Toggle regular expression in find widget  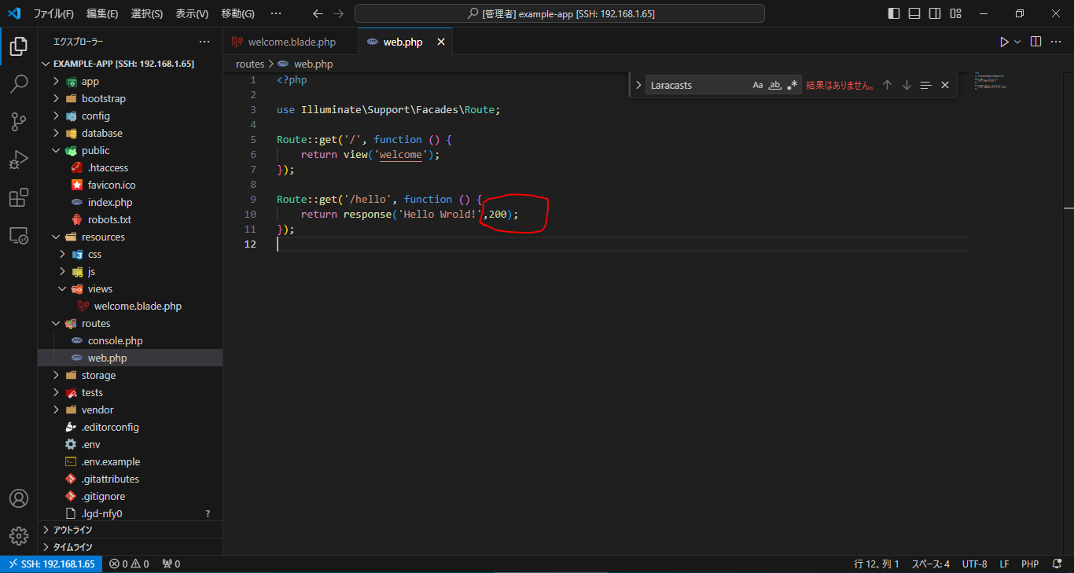click(x=792, y=85)
